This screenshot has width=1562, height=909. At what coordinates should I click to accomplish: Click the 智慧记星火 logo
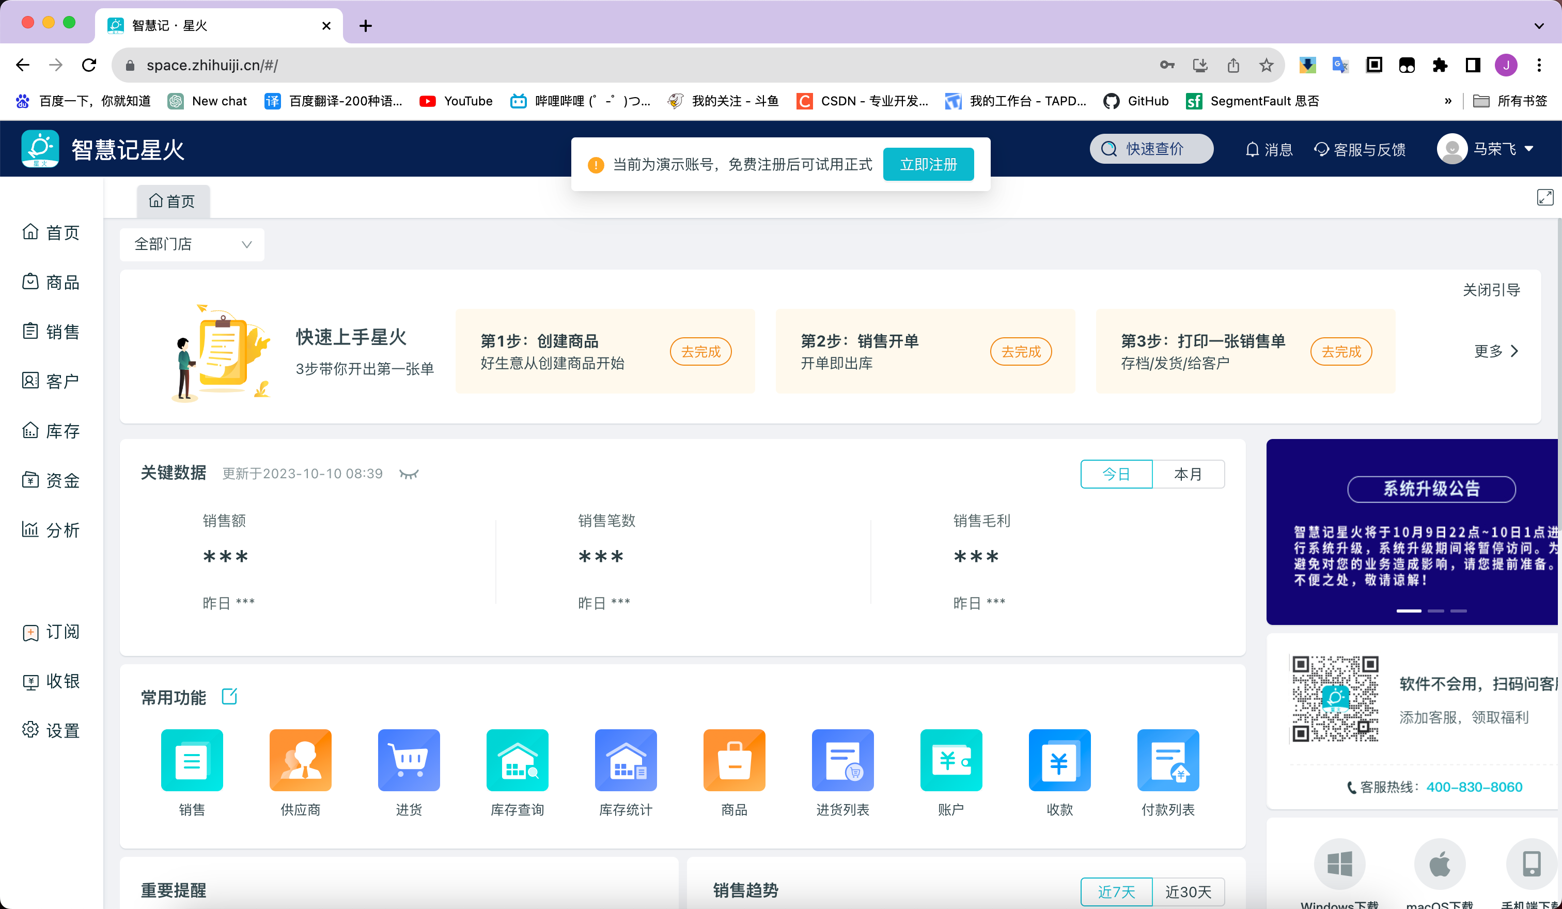(103, 149)
